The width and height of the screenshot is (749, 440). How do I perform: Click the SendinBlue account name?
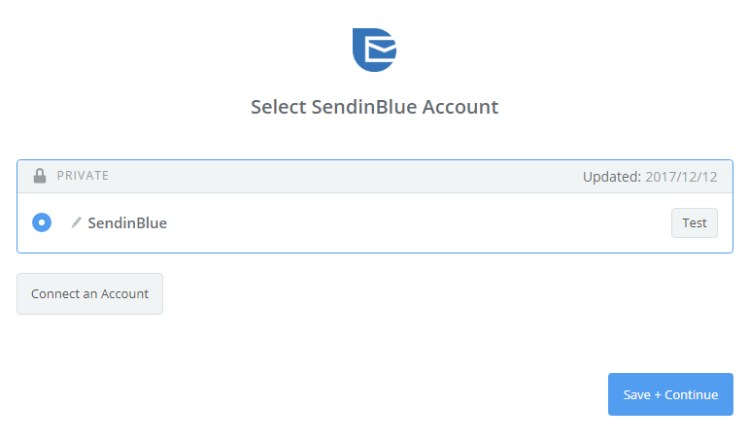tap(127, 222)
